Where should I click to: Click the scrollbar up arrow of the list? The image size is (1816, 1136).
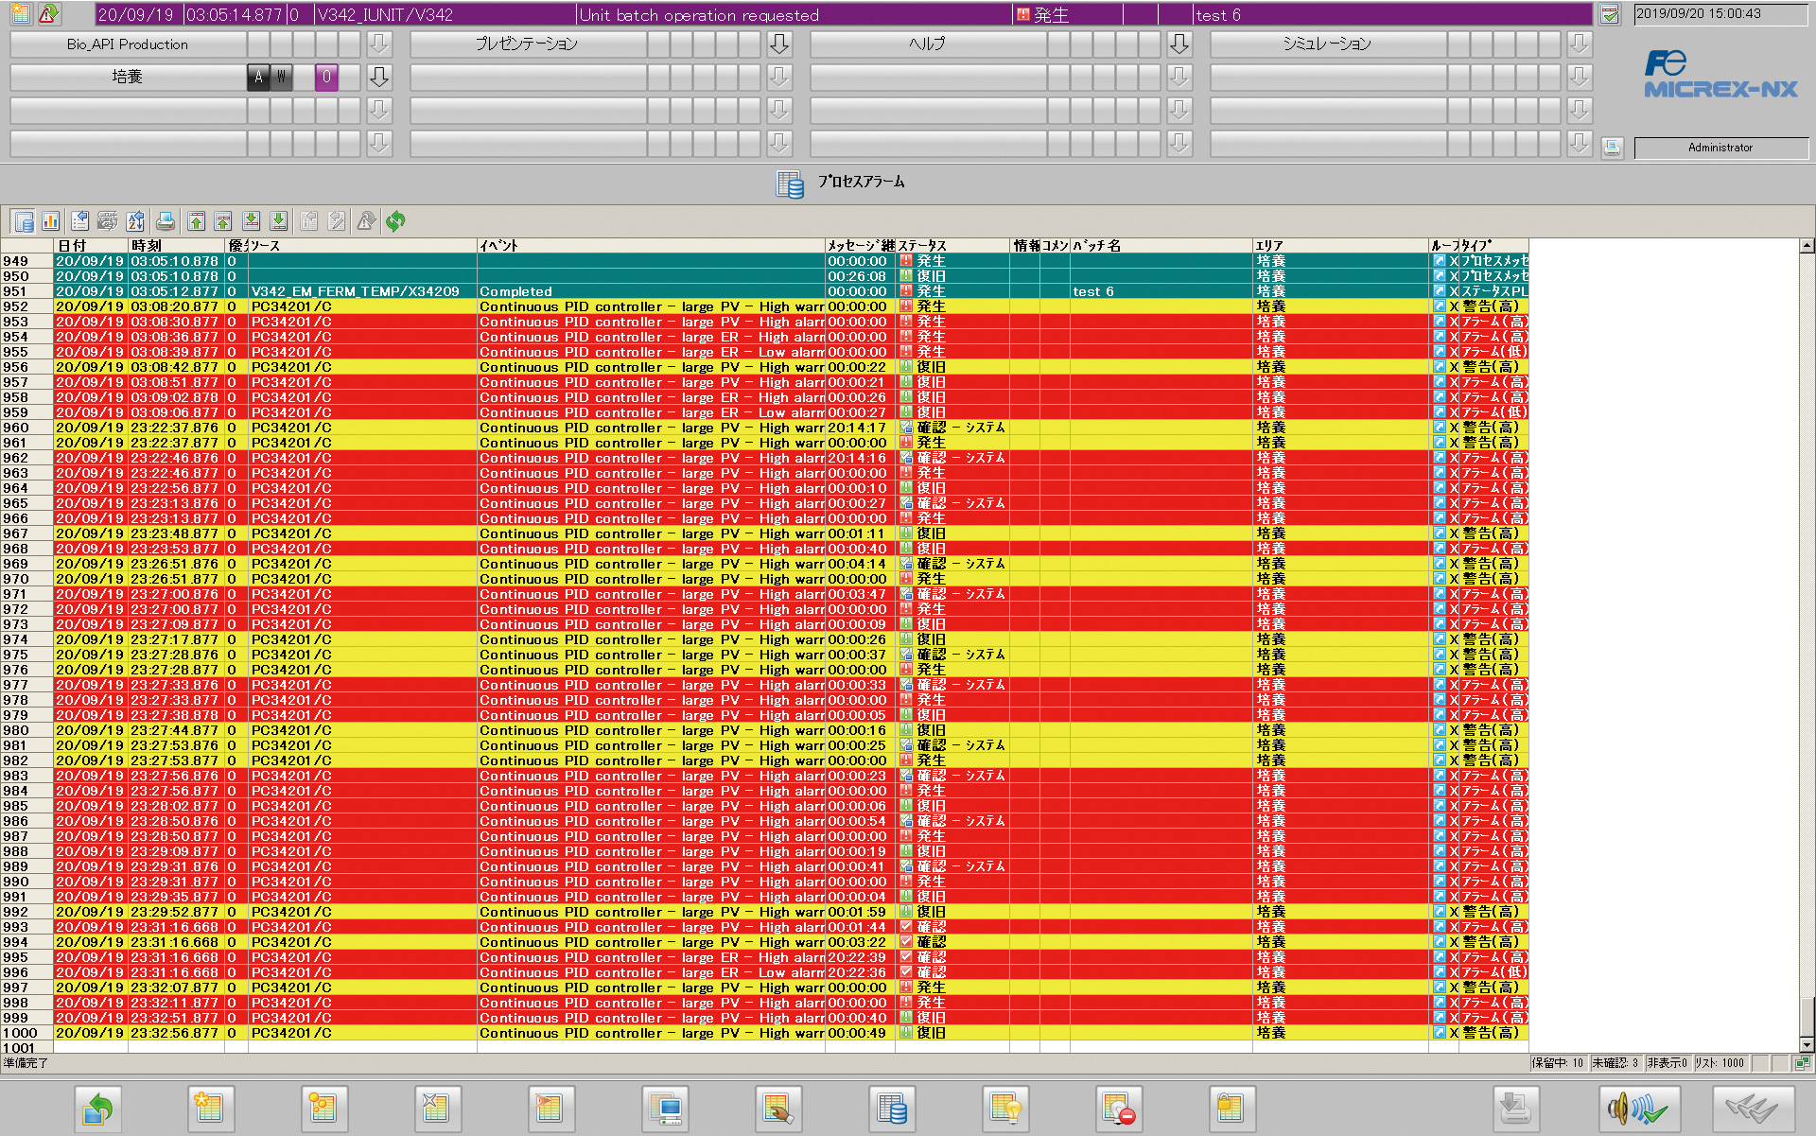(x=1807, y=246)
